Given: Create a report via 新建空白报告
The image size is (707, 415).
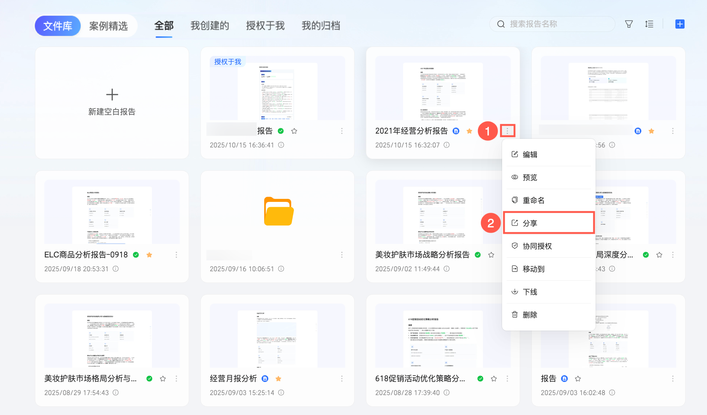Looking at the screenshot, I should pos(112,102).
